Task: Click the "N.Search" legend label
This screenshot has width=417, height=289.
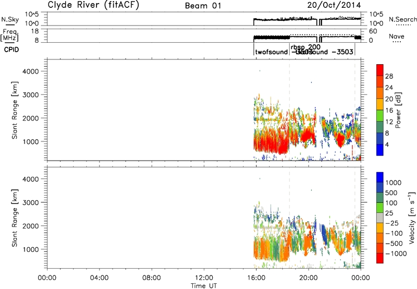Action: click(402, 19)
